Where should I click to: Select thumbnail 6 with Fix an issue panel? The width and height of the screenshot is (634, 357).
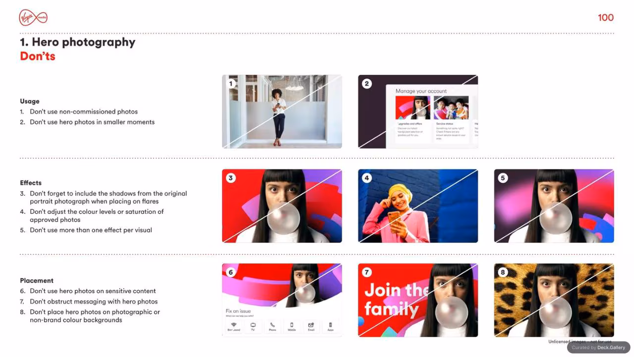(282, 300)
